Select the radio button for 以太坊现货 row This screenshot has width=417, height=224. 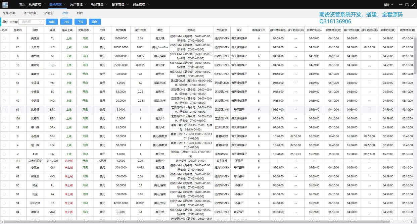[x=4, y=161]
